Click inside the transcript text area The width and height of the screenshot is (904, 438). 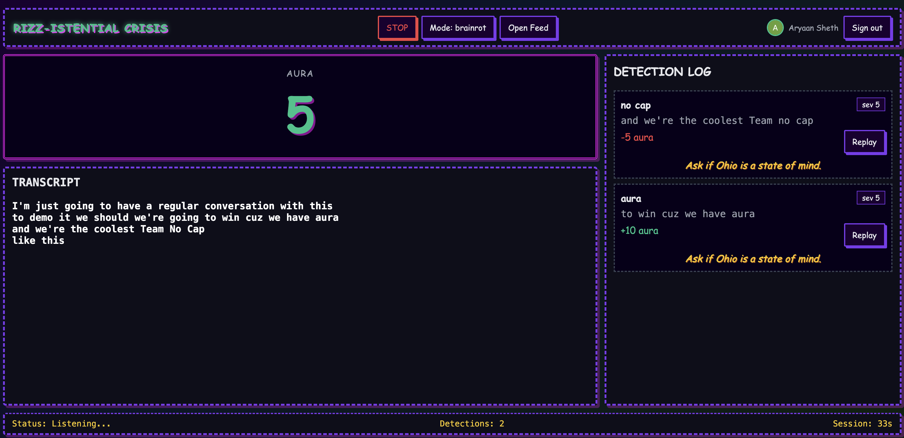176,223
